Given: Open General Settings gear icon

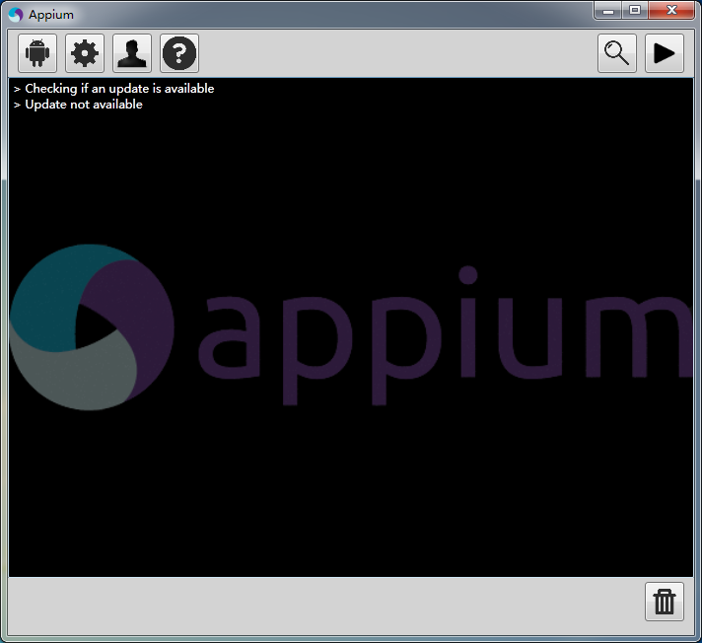Looking at the screenshot, I should [x=85, y=53].
